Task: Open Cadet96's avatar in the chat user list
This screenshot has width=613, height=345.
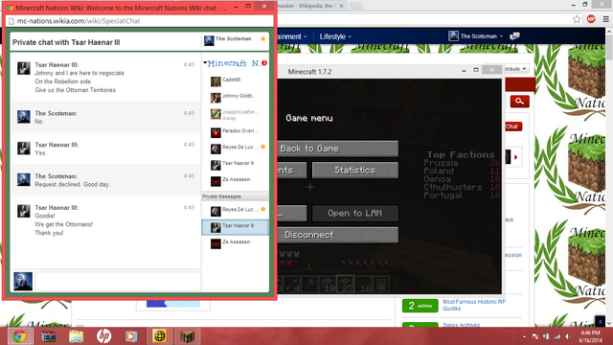Action: click(x=216, y=81)
